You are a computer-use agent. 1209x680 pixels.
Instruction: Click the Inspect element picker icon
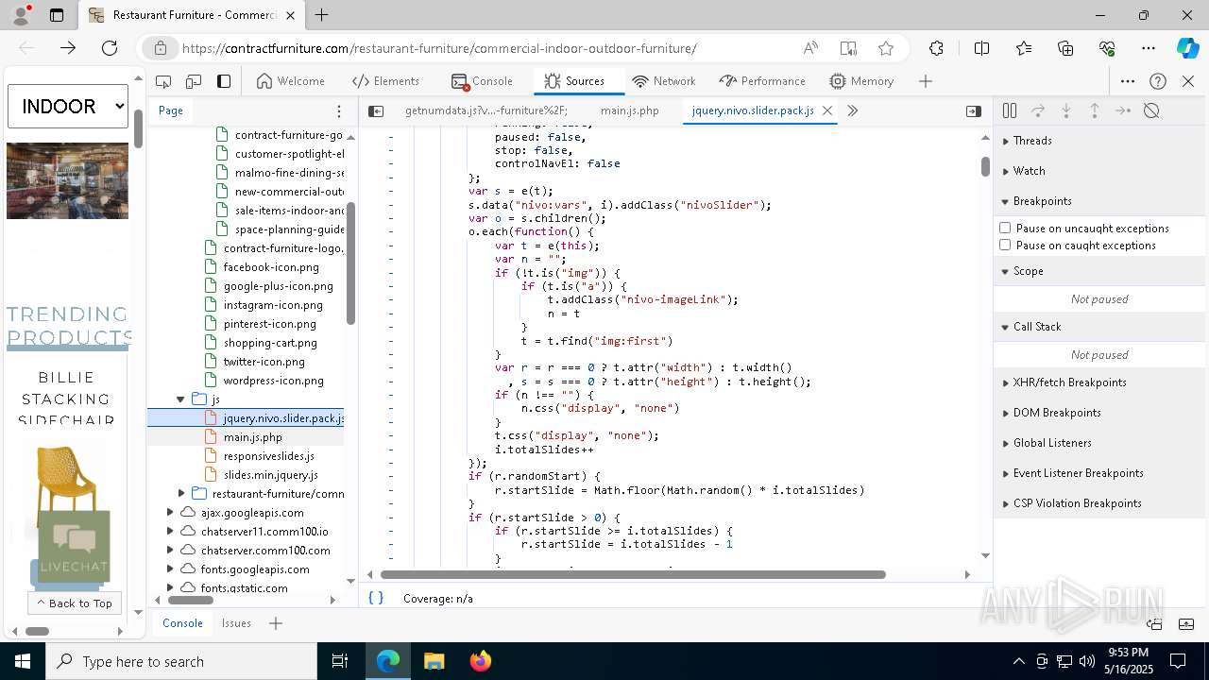[163, 81]
